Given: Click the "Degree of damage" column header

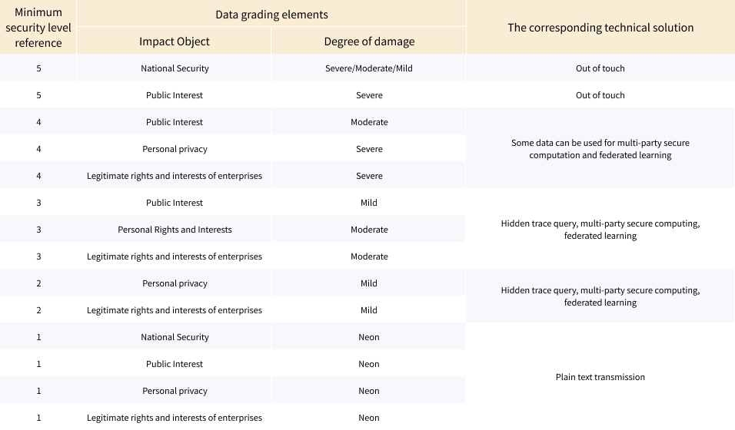Looking at the screenshot, I should pyautogui.click(x=369, y=41).
